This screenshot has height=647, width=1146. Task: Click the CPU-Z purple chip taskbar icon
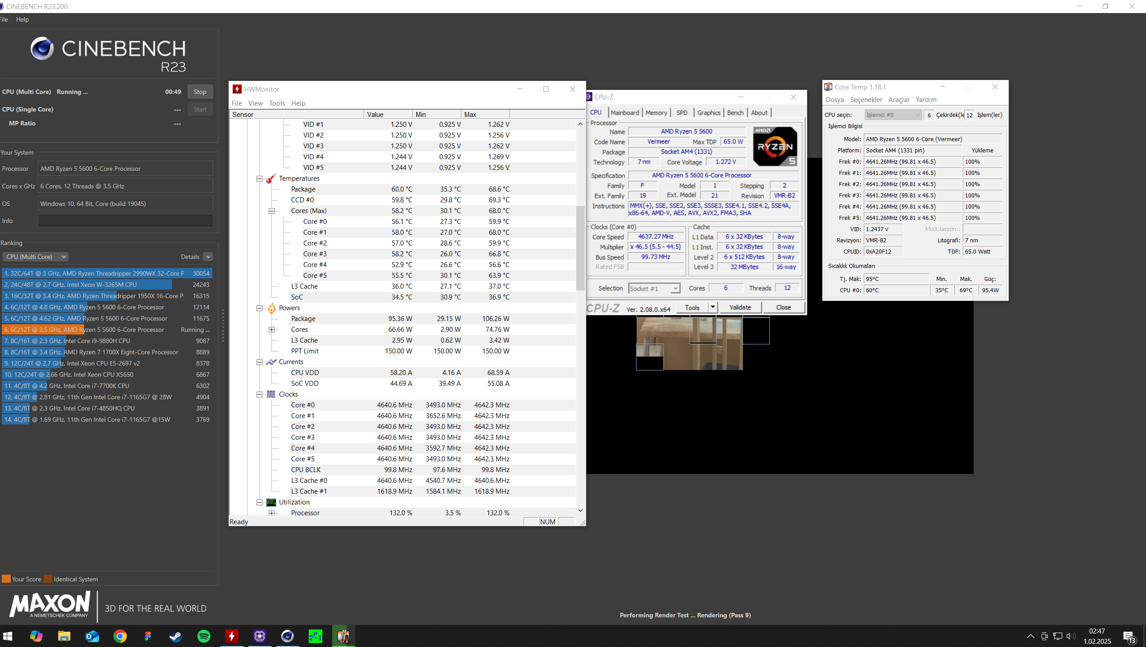pyautogui.click(x=260, y=636)
